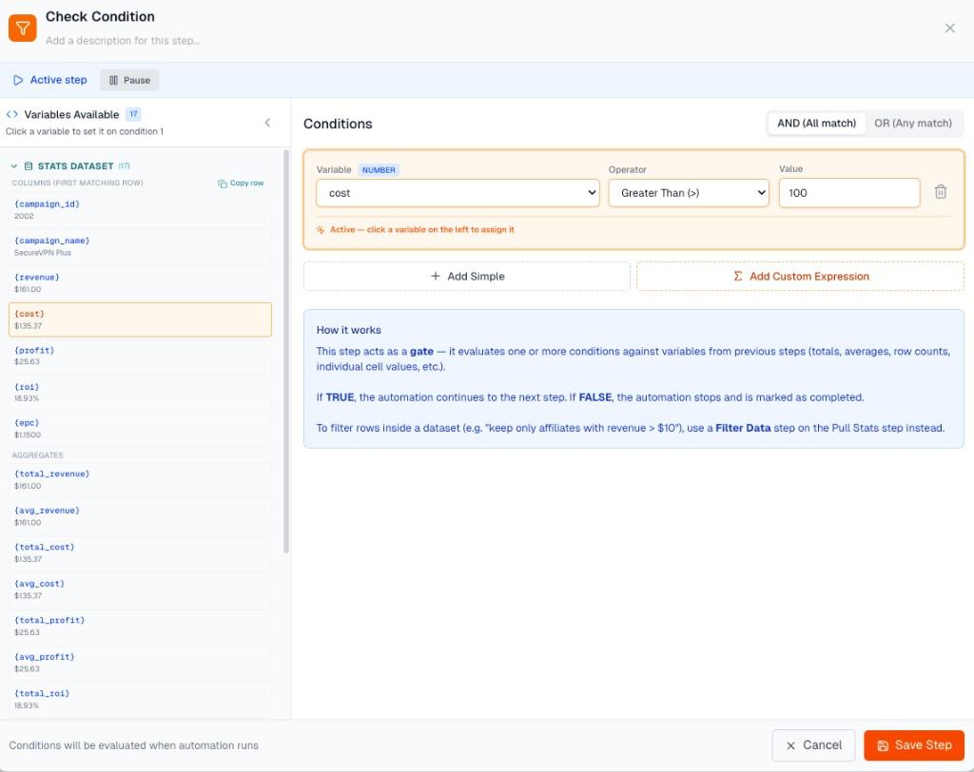Select the {total_cost} aggregate

[x=141, y=553]
